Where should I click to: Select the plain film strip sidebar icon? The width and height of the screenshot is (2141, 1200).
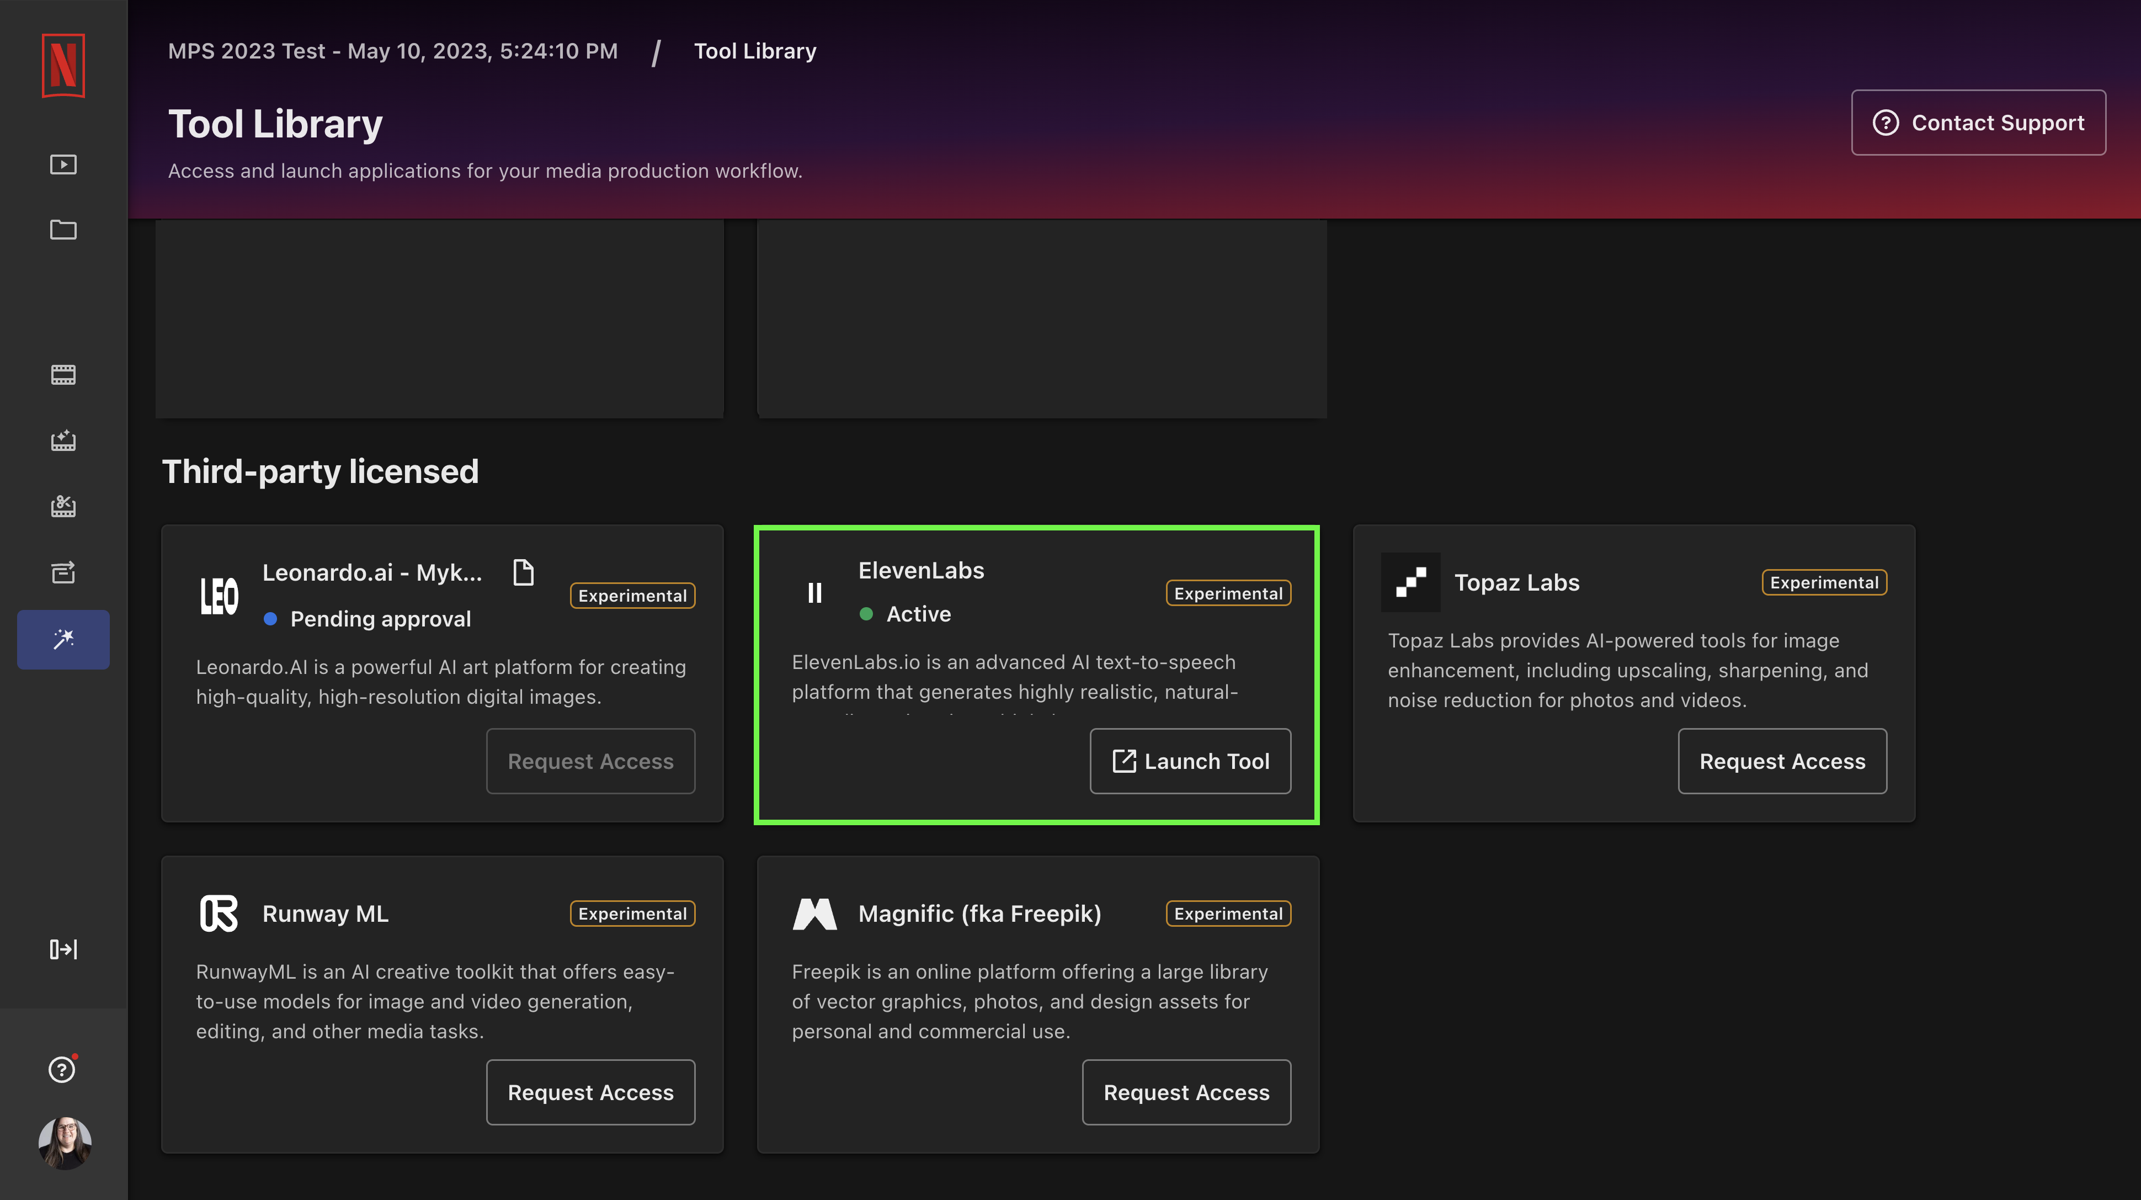pyautogui.click(x=63, y=375)
